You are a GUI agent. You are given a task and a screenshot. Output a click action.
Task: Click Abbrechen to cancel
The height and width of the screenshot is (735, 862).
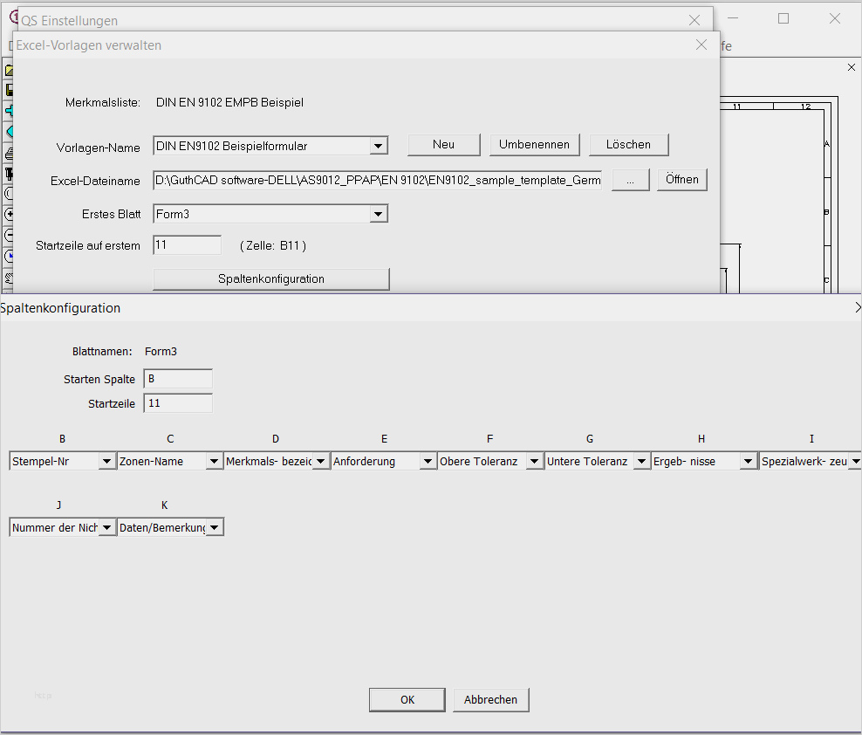[490, 700]
